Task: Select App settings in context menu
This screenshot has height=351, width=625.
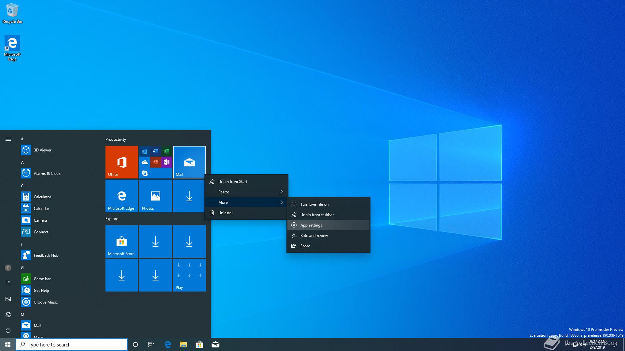Action: click(311, 225)
